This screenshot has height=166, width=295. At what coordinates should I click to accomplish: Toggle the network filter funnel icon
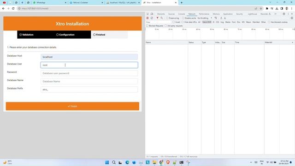click(x=157, y=18)
